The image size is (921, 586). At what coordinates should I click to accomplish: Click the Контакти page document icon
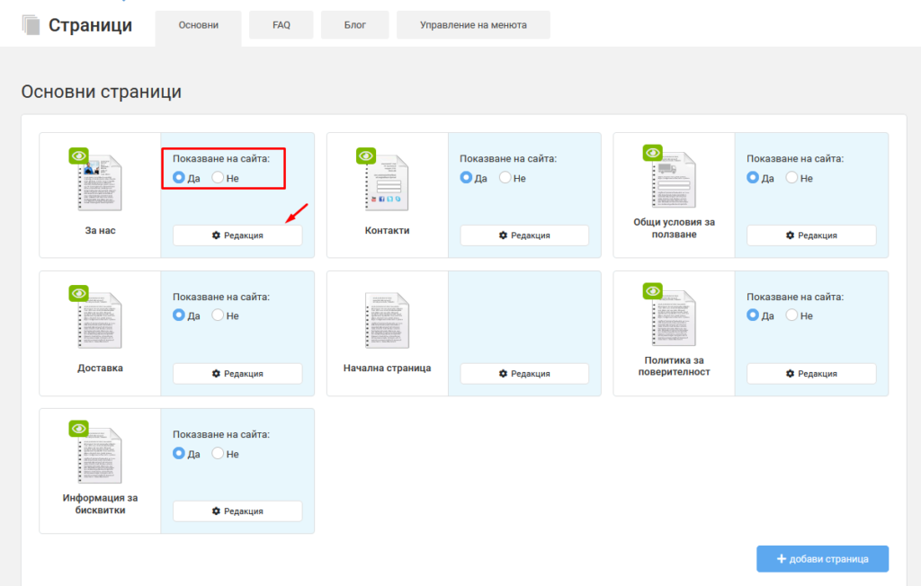click(x=387, y=182)
